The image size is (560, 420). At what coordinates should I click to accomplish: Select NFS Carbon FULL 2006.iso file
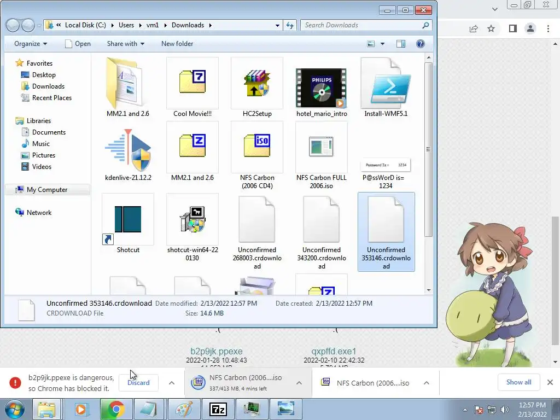(x=322, y=155)
